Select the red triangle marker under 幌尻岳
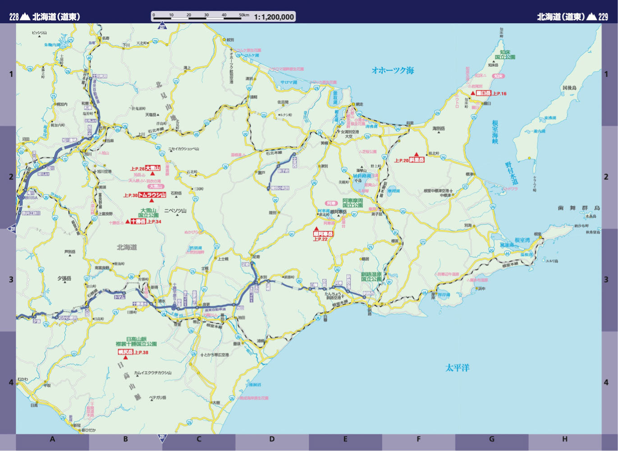The width and height of the screenshot is (618, 451). point(125,358)
